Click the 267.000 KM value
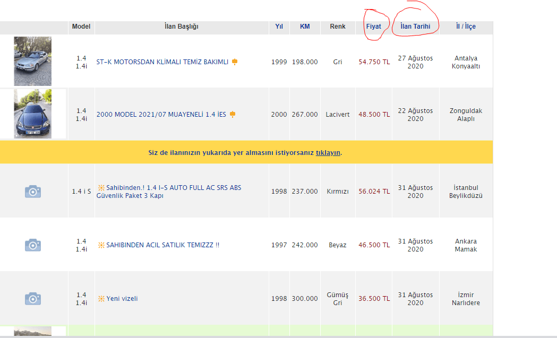This screenshot has height=338, width=557. tap(305, 114)
